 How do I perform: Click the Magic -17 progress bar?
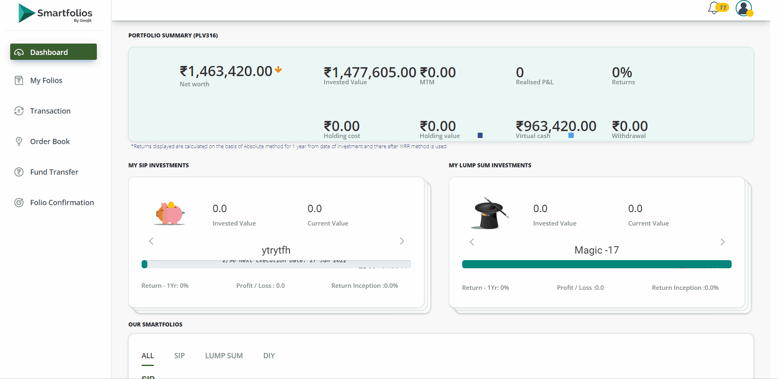(x=597, y=265)
